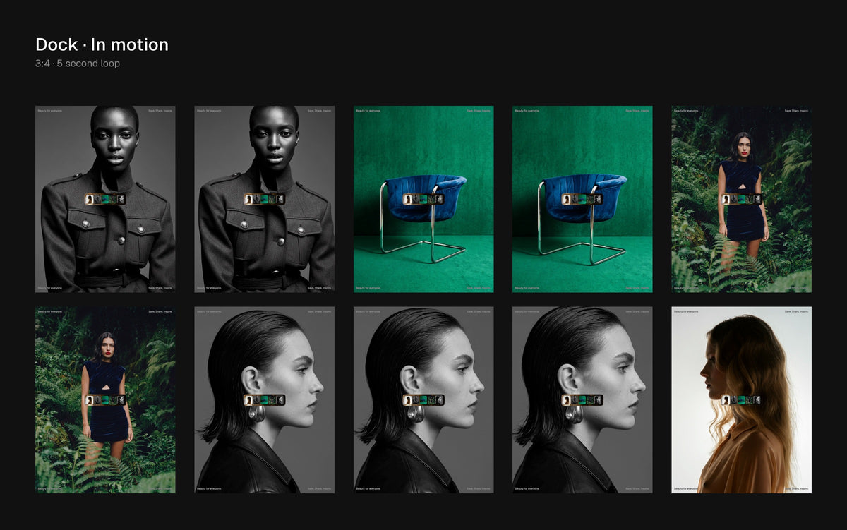Viewport: 847px width, 530px height.
Task: Click the dock strip on the first blue chair poster
Action: [x=423, y=199]
